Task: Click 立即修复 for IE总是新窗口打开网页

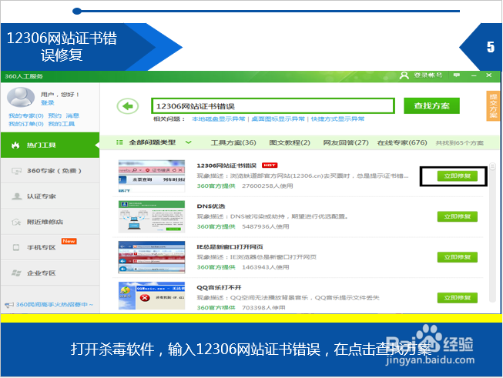Action: click(x=458, y=257)
